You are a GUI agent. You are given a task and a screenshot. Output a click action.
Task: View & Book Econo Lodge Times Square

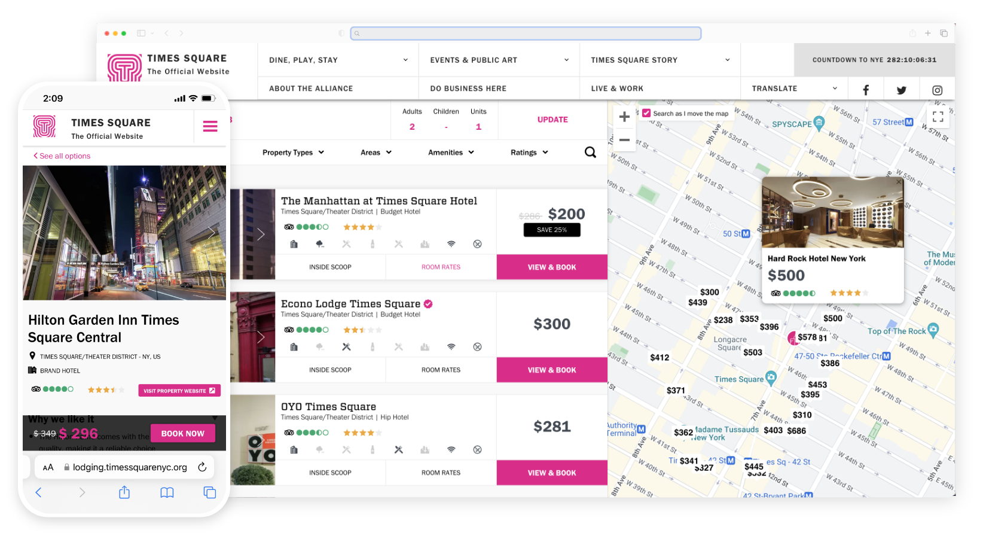click(x=552, y=370)
